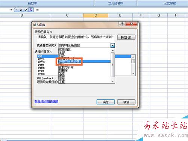Click the 确定 button

(106, 102)
